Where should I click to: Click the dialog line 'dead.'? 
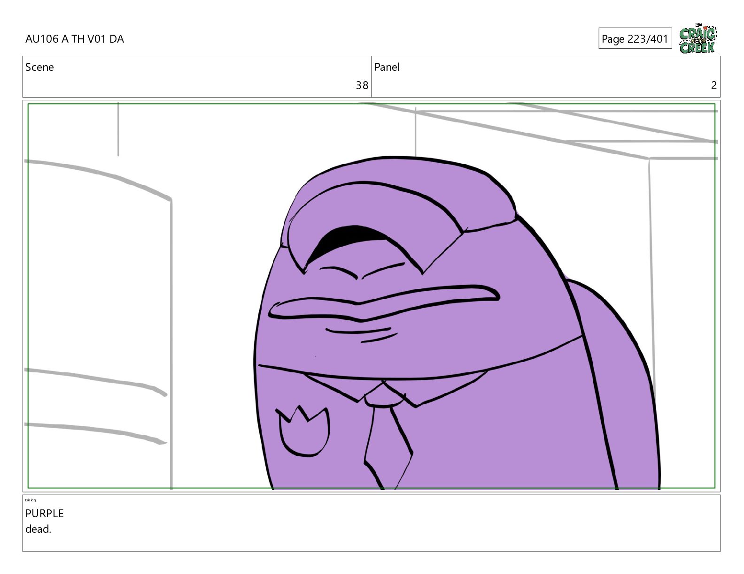tap(38, 529)
